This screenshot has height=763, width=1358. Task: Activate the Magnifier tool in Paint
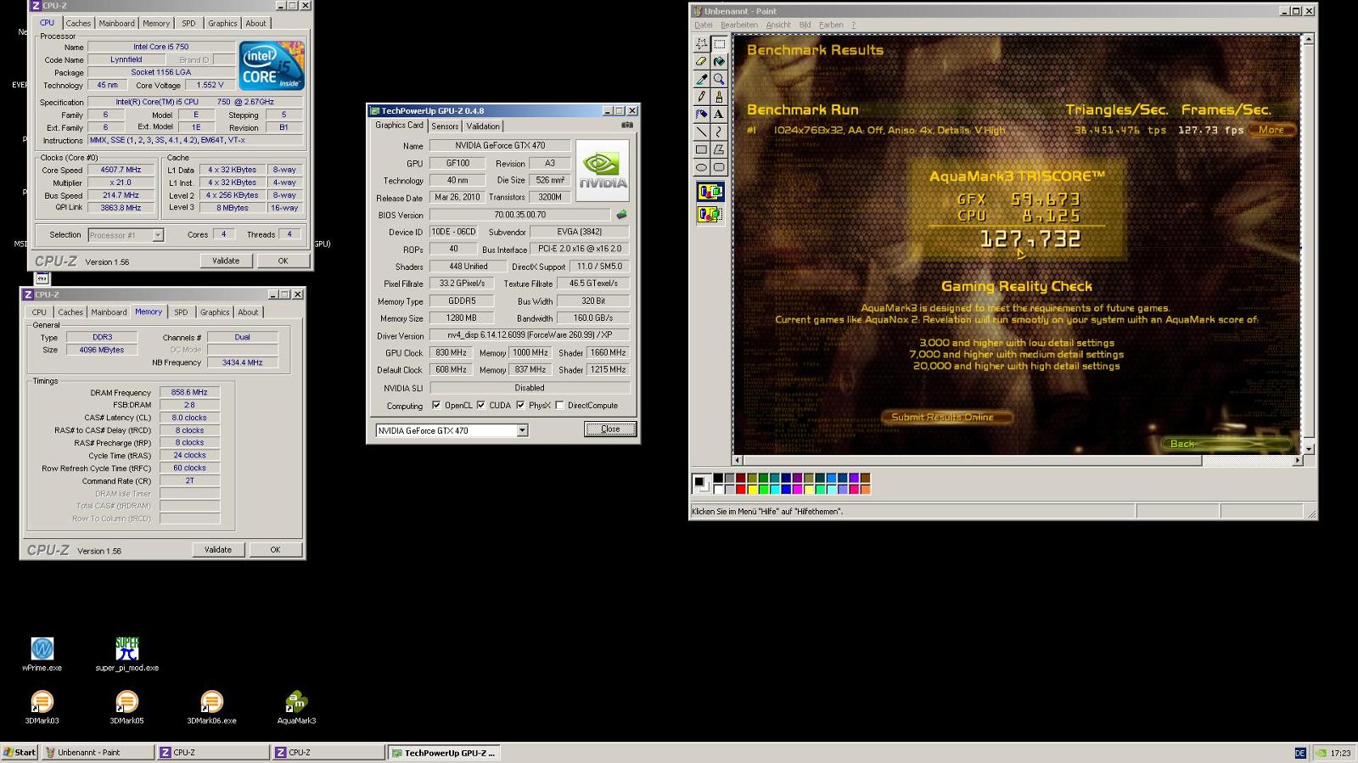click(719, 79)
